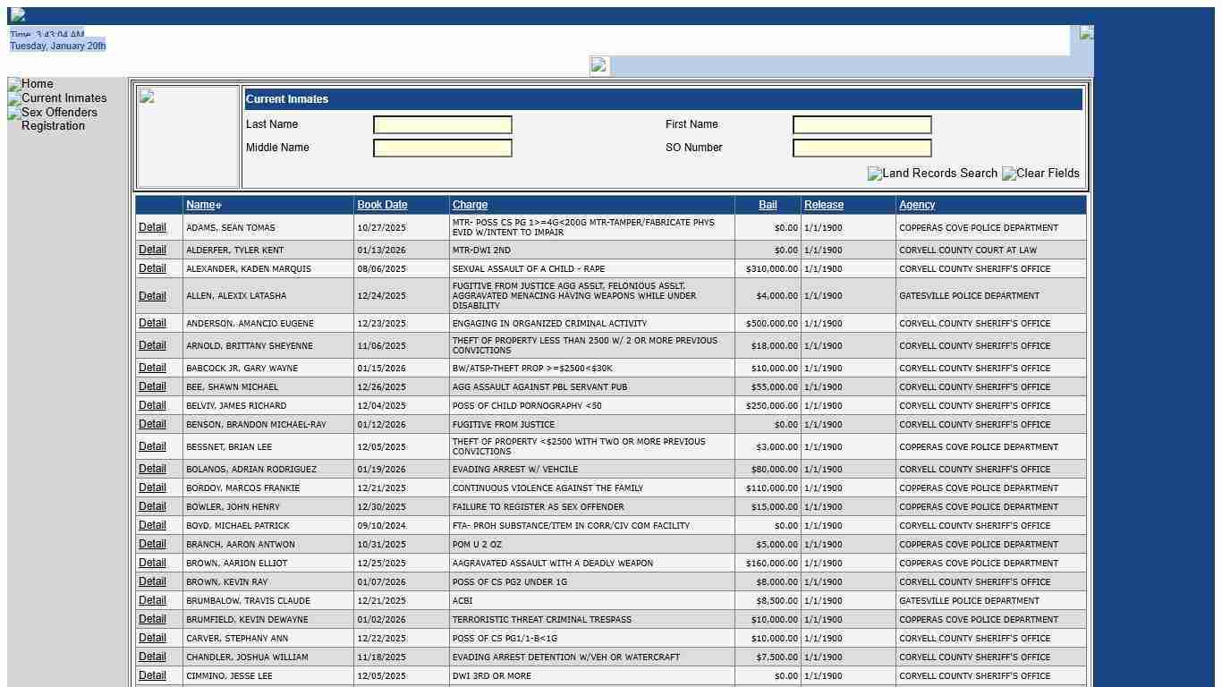Click the bullet icon beside Current Inmates
1222x687 pixels.
[13, 98]
